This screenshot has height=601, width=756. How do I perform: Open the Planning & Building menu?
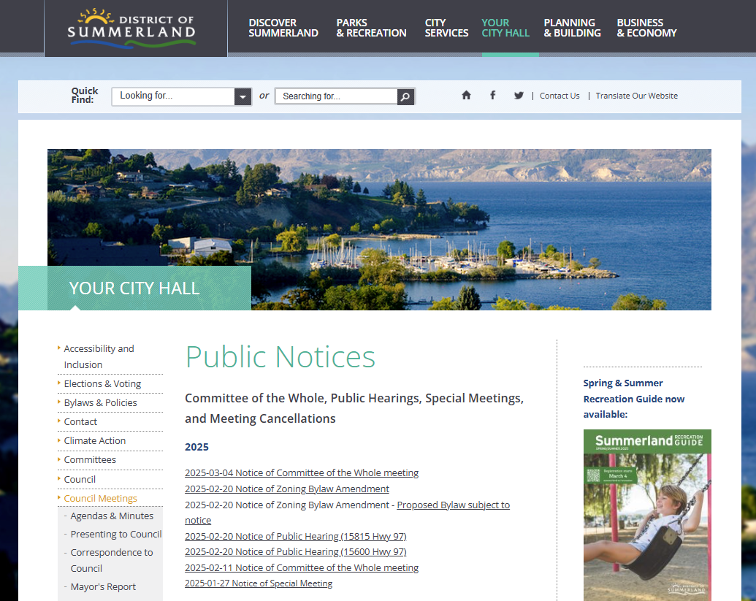pos(572,28)
